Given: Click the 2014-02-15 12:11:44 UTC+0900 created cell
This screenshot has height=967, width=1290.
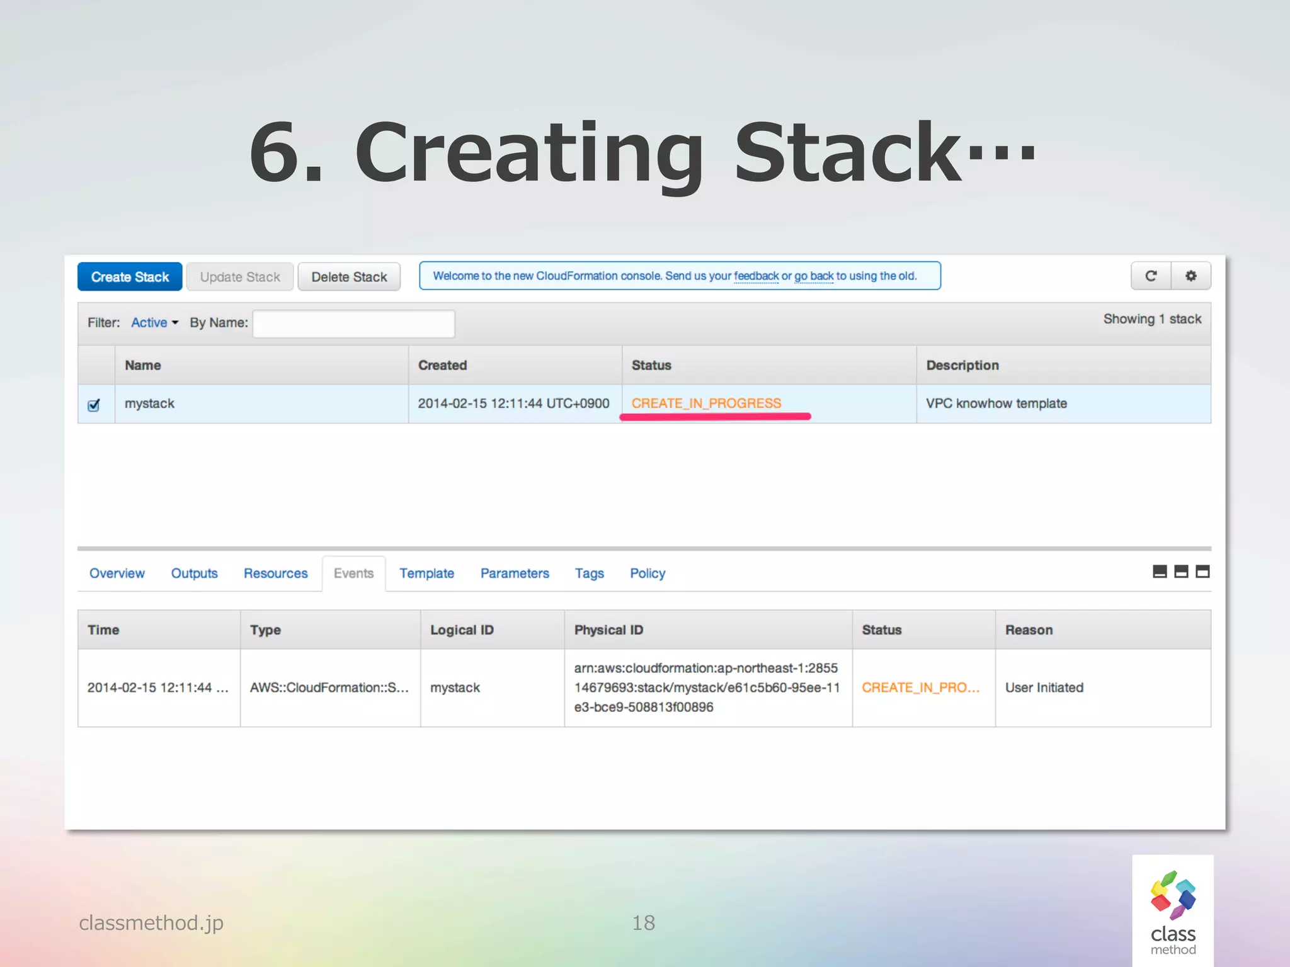Looking at the screenshot, I should coord(514,404).
